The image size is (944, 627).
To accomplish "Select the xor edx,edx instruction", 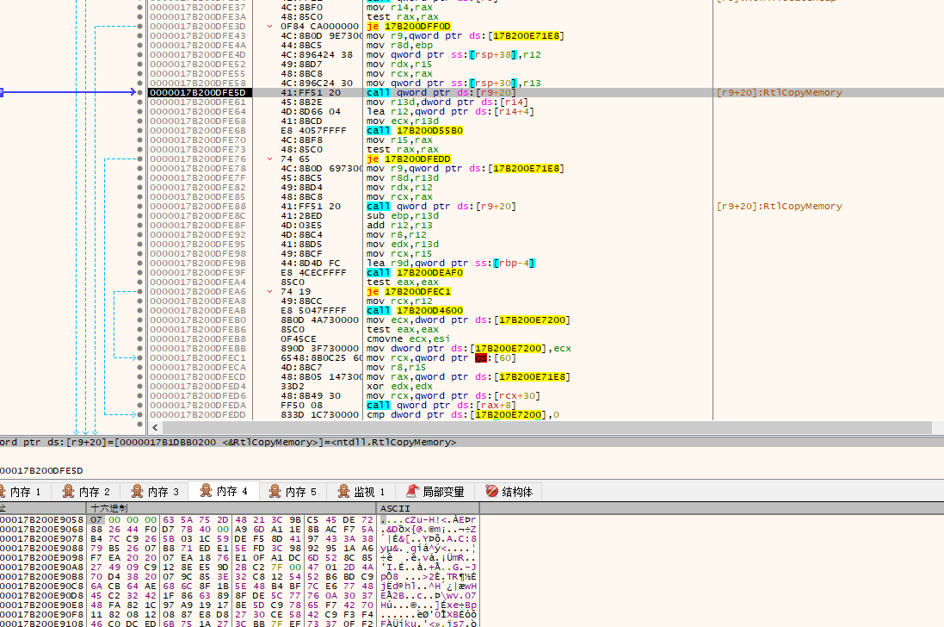I will point(399,387).
